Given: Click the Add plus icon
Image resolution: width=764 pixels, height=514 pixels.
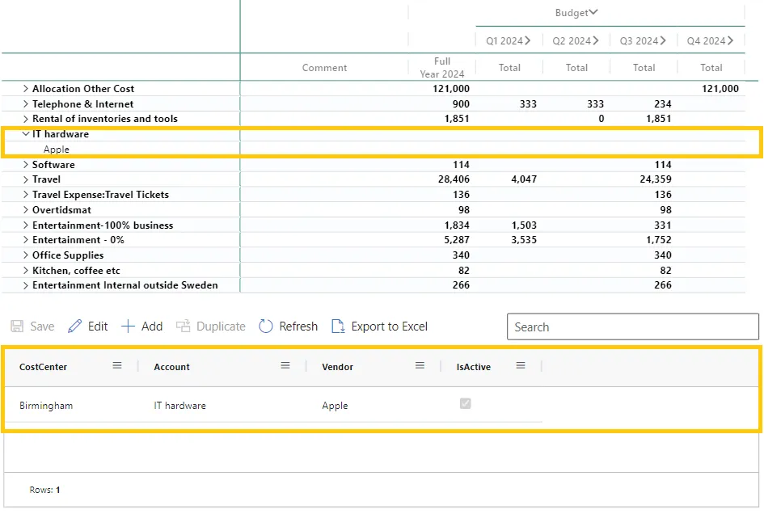Looking at the screenshot, I should coord(128,327).
